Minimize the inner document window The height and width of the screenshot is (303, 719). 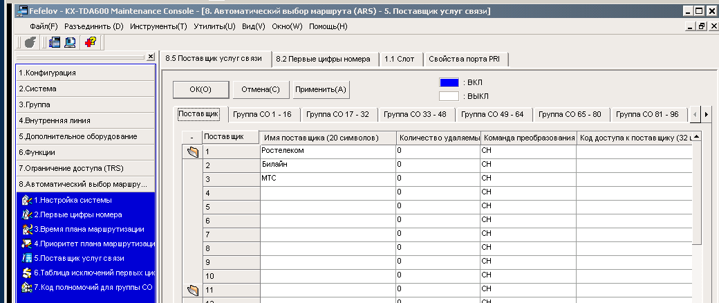tap(691, 26)
